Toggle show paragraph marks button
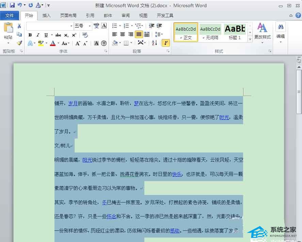Viewport: 302px width, 242px height. [x=166, y=43]
